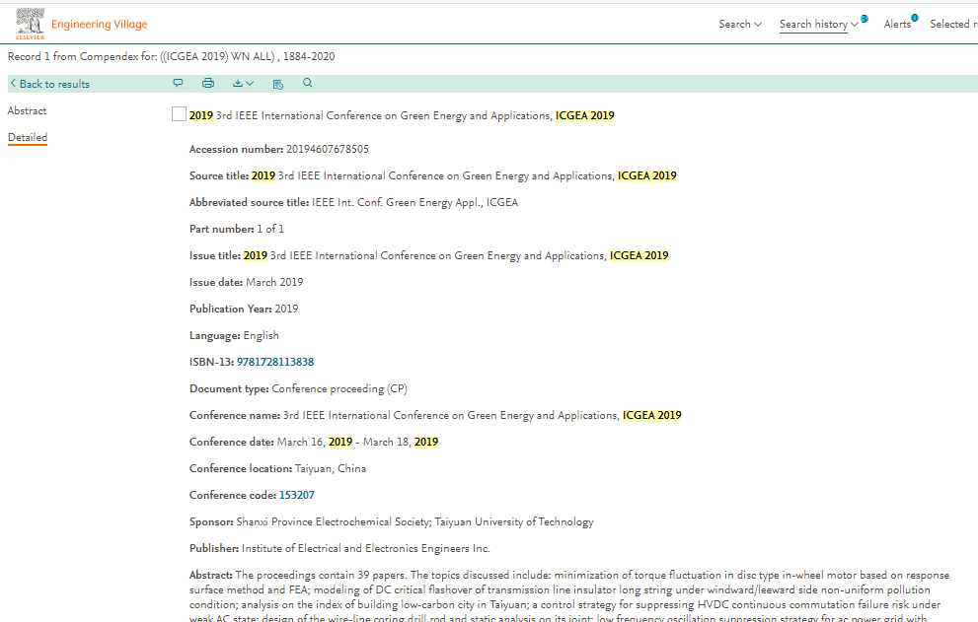
Task: Click the Search history count badge
Action: coord(865,19)
